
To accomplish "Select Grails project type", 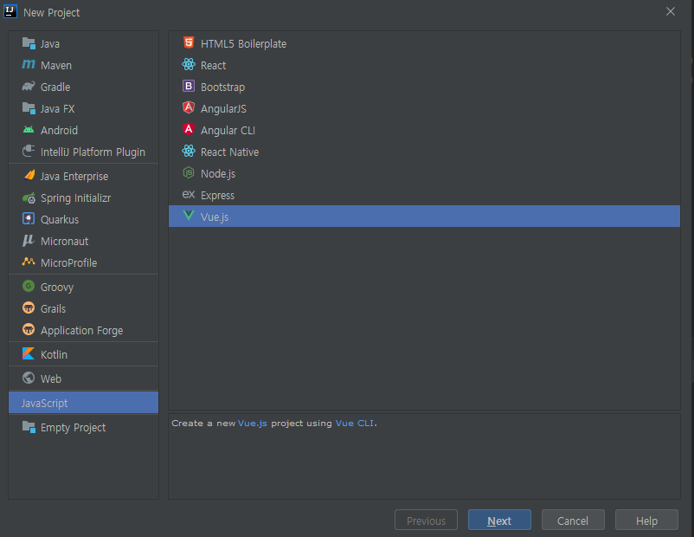I will [x=83, y=309].
